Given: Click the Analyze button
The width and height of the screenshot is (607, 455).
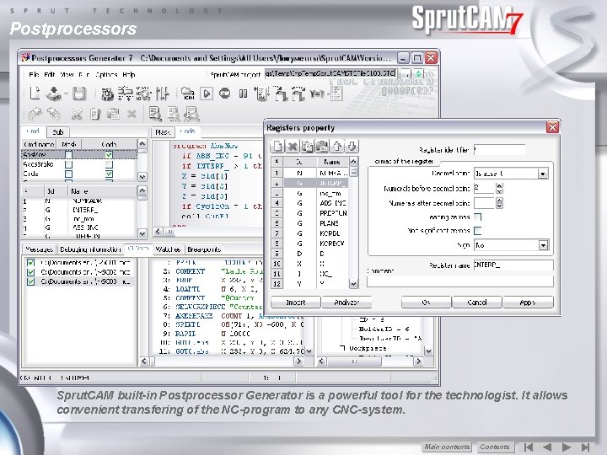Looking at the screenshot, I should 346,302.
